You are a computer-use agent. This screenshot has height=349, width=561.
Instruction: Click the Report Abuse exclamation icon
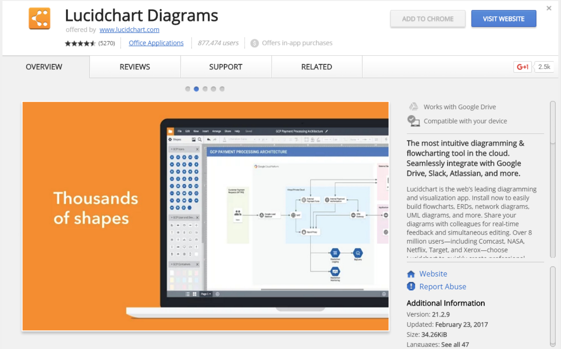[411, 286]
